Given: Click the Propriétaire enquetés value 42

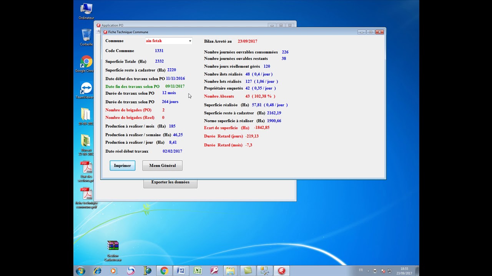Looking at the screenshot, I should coord(248,89).
